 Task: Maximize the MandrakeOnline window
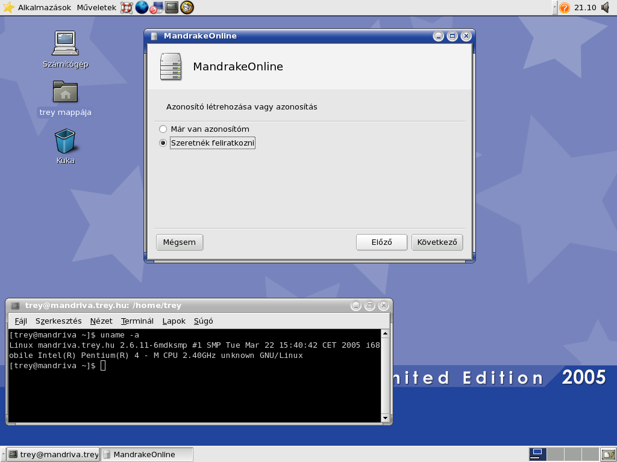[x=452, y=36]
